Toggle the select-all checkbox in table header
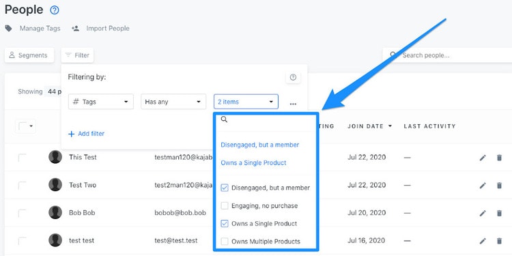Image resolution: width=512 pixels, height=256 pixels. [x=23, y=126]
